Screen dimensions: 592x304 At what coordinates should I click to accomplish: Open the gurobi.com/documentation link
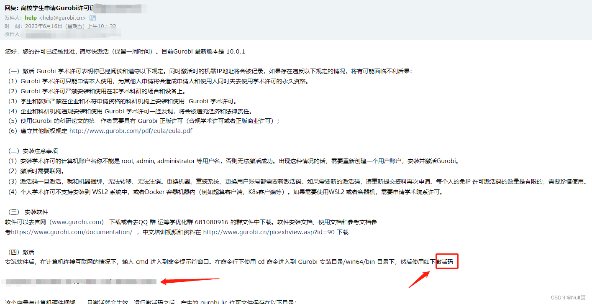[72, 232]
